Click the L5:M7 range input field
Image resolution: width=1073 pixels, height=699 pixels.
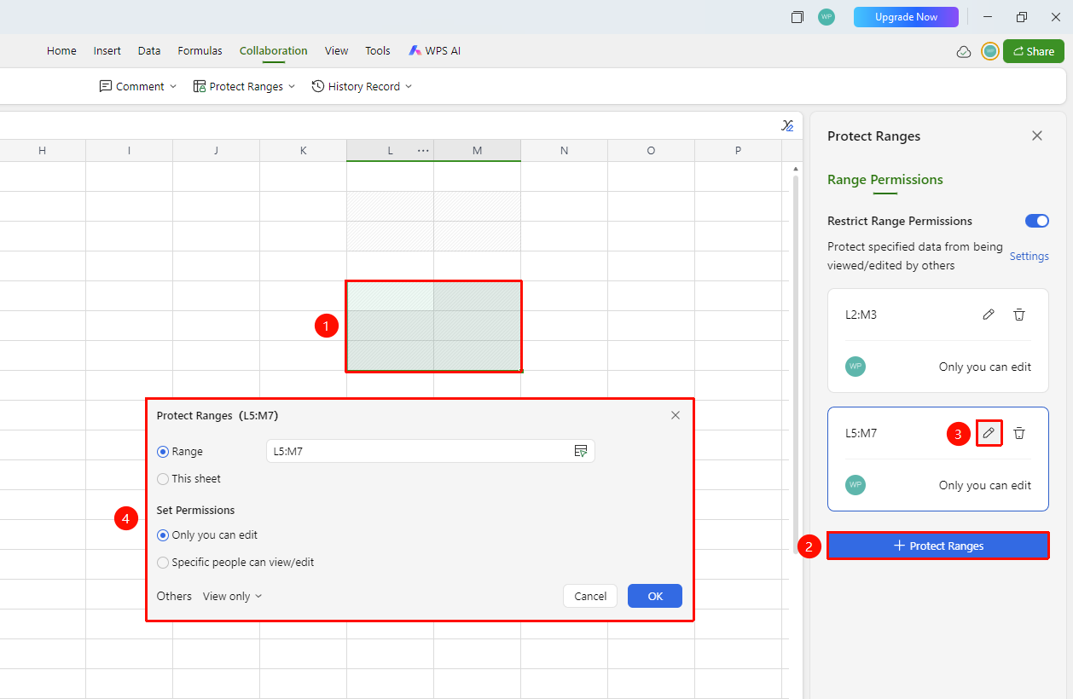coord(430,451)
